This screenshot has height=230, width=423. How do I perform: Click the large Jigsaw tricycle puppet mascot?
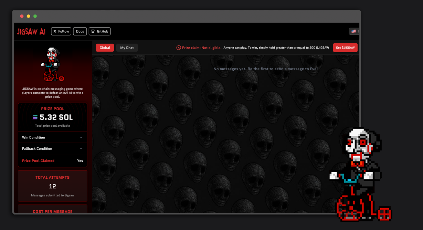click(x=360, y=175)
